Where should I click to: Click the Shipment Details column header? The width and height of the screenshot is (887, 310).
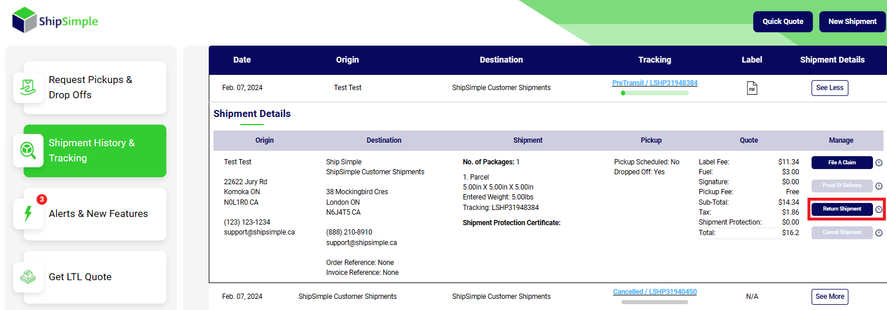(x=832, y=60)
